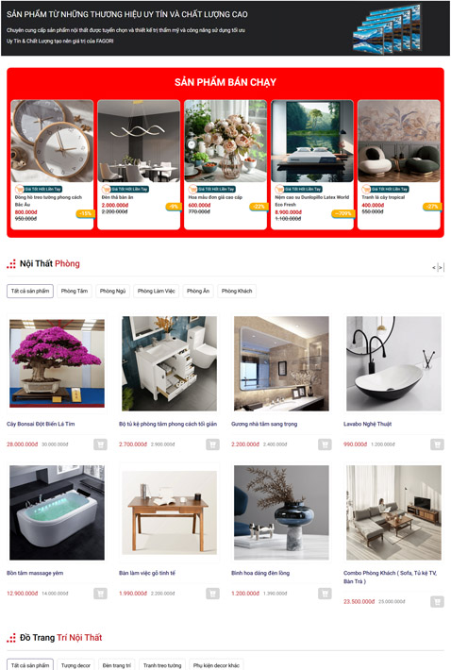Add Bồn tắm massage yếm to cart
Viewport: 451px width, 670px height.
(100, 594)
